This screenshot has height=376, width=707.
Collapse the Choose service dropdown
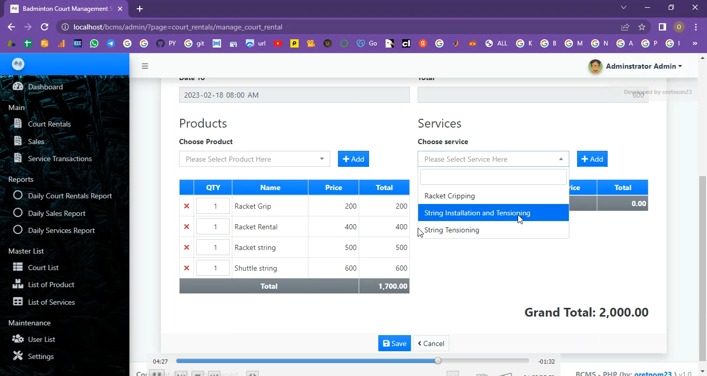pyautogui.click(x=493, y=159)
